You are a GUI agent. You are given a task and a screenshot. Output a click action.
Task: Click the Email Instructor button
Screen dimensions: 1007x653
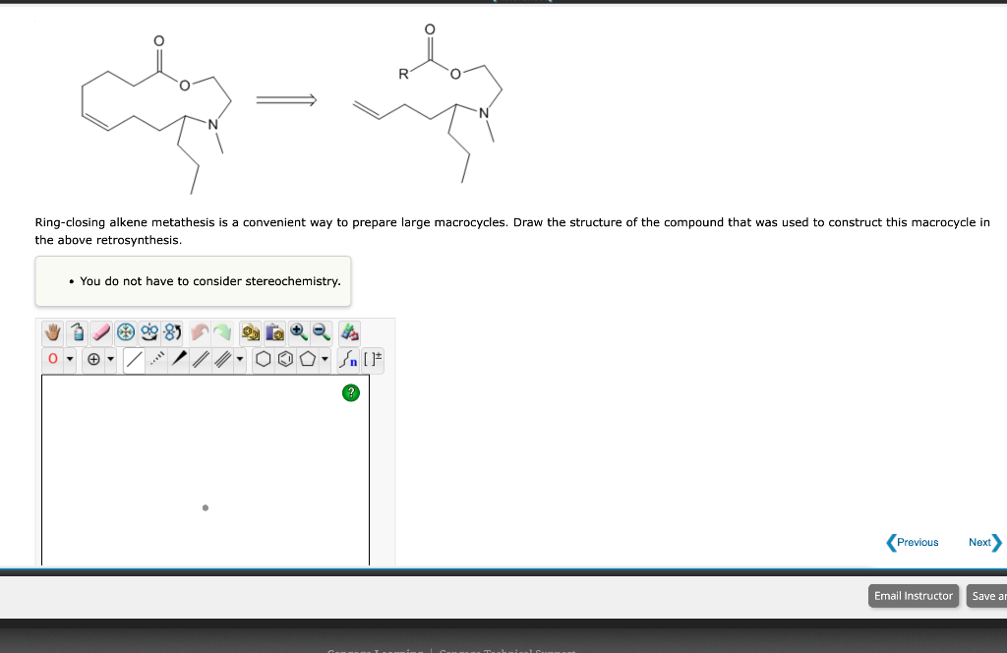tap(913, 595)
